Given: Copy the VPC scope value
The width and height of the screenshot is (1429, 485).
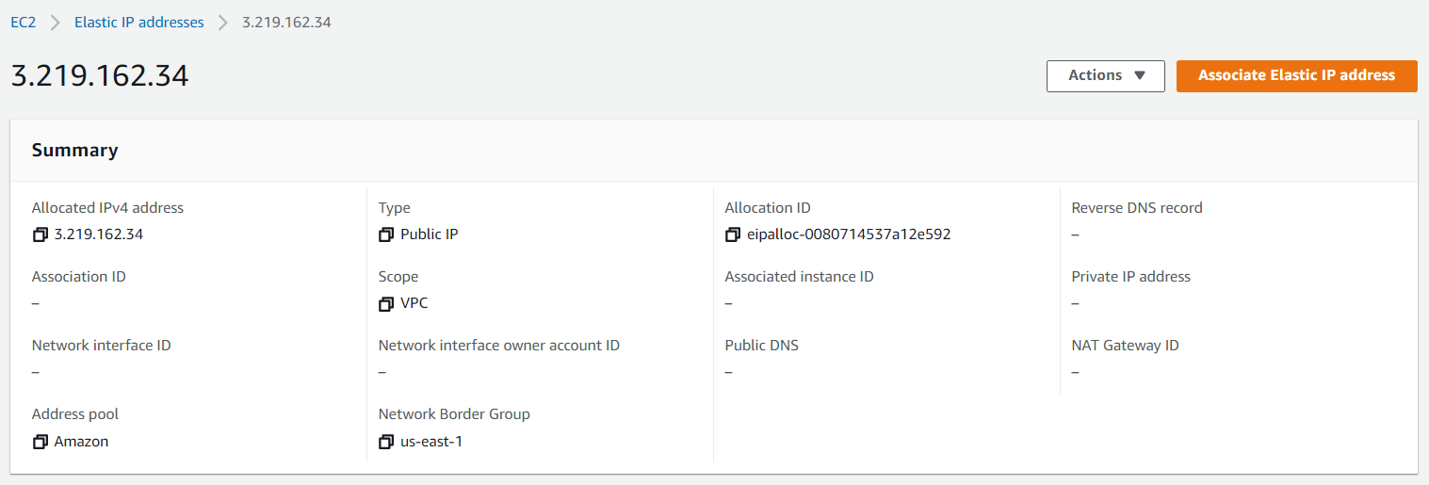Looking at the screenshot, I should (x=386, y=303).
